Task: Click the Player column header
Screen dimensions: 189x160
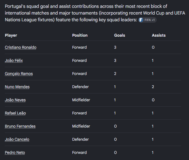Action: 11,35
